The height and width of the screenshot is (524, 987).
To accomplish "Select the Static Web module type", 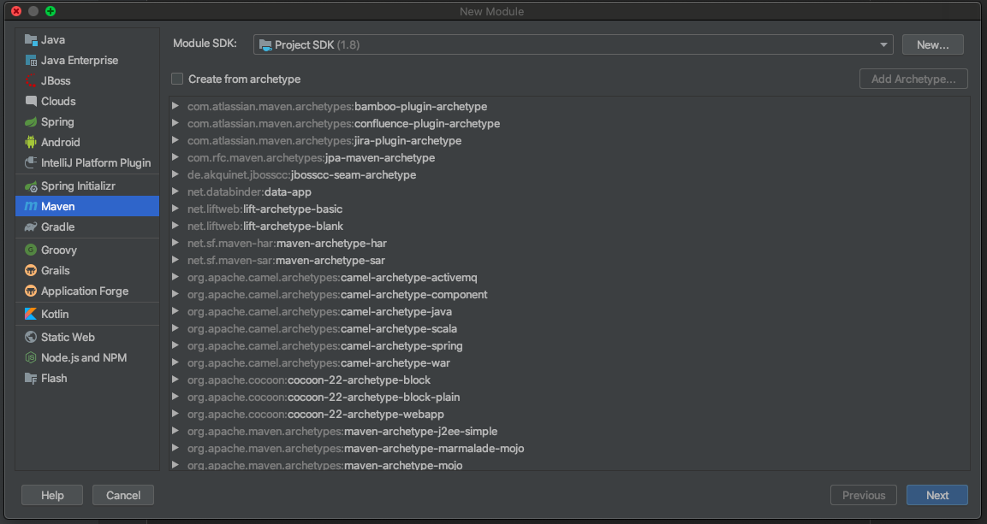I will point(86,338).
